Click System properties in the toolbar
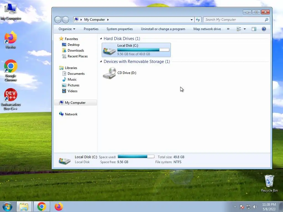 [x=119, y=29]
